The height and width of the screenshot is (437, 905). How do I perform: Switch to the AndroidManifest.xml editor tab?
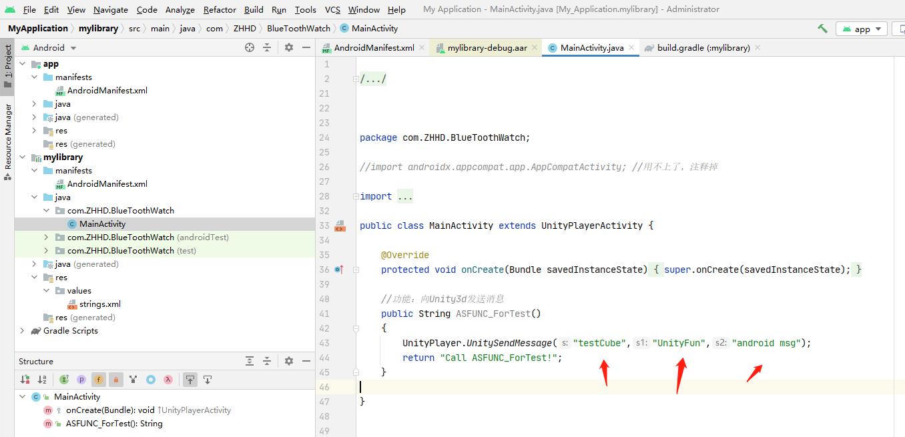pyautogui.click(x=372, y=47)
